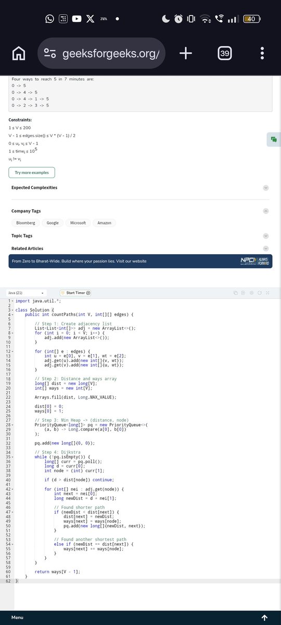
Task: Tap the scroll-to-top arrow icon
Action: click(x=264, y=618)
